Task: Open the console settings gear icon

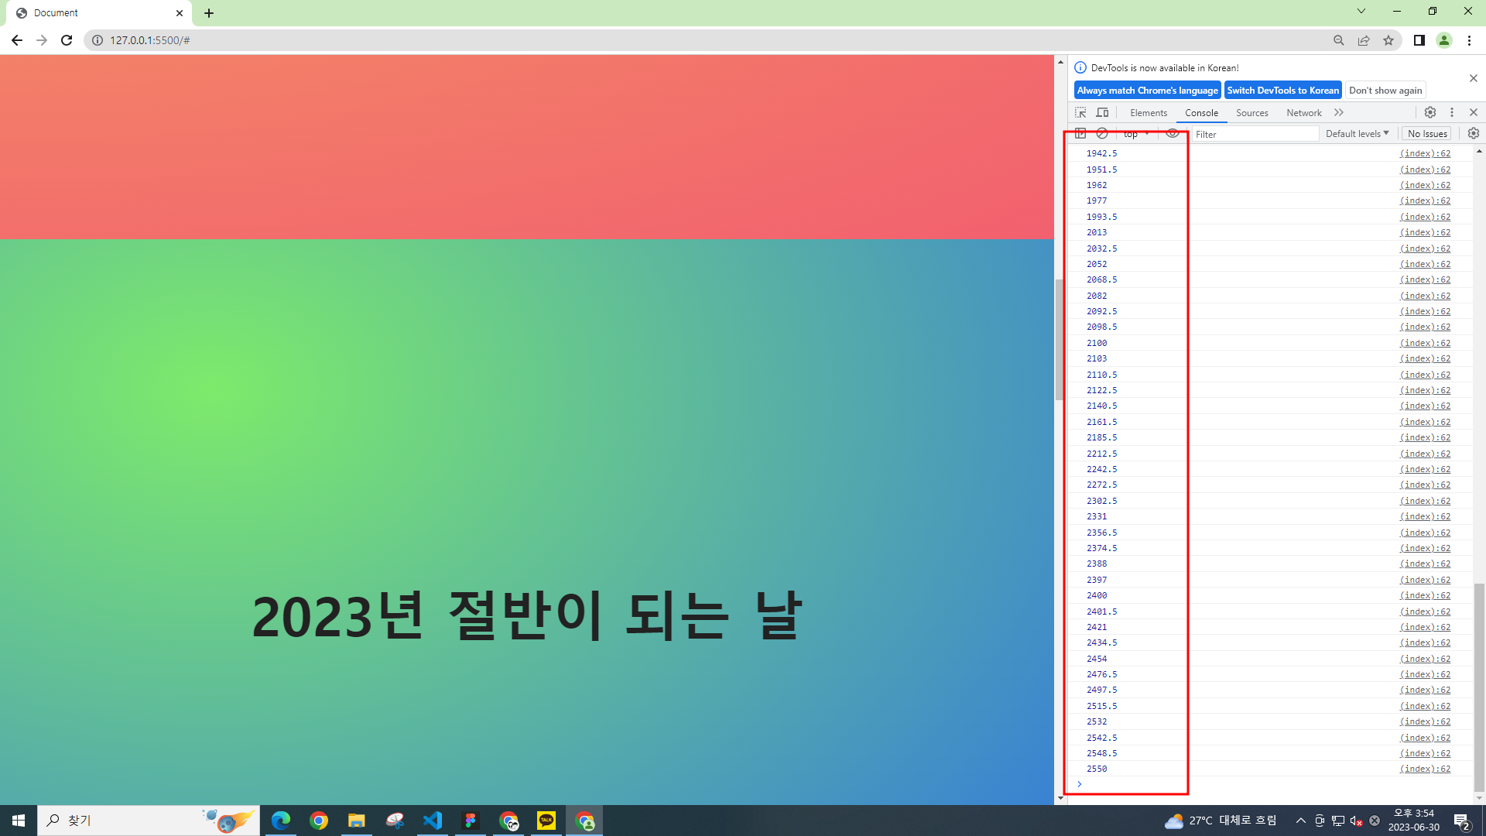Action: point(1474,133)
